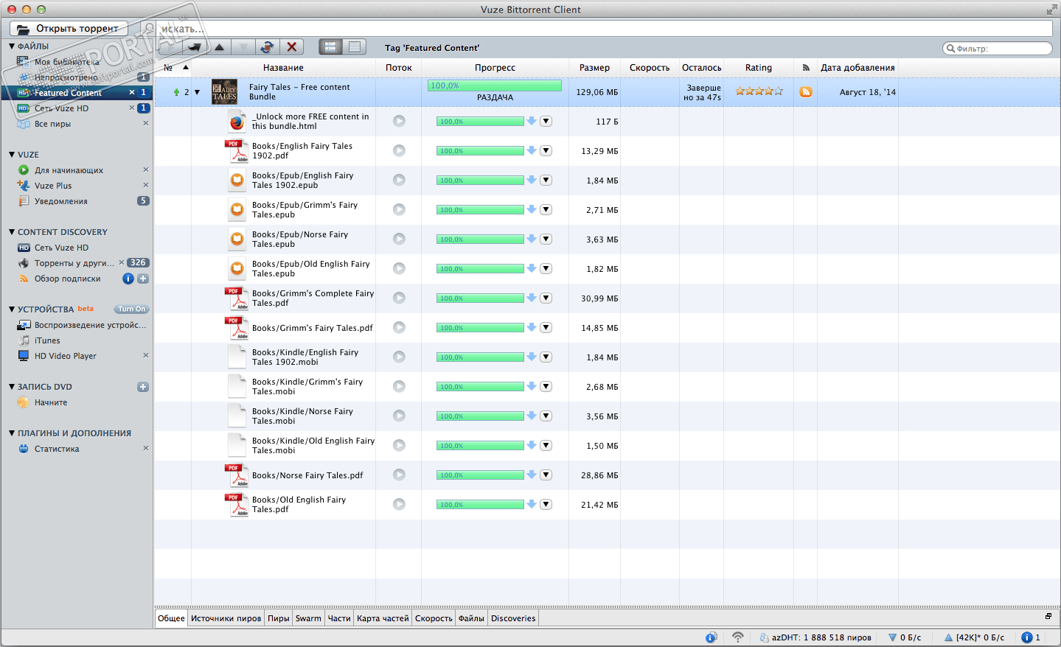
Task: Add a subscription with the plus button
Action: pos(143,279)
